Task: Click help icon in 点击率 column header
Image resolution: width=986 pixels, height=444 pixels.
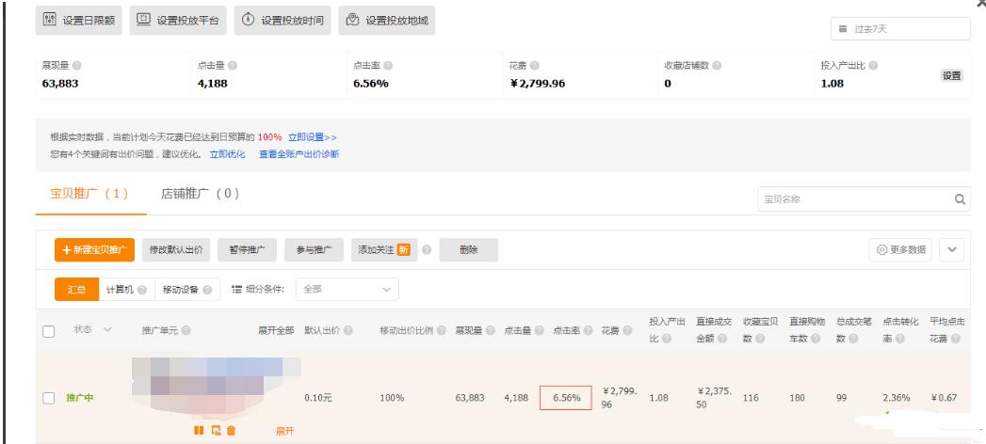Action: 588,330
